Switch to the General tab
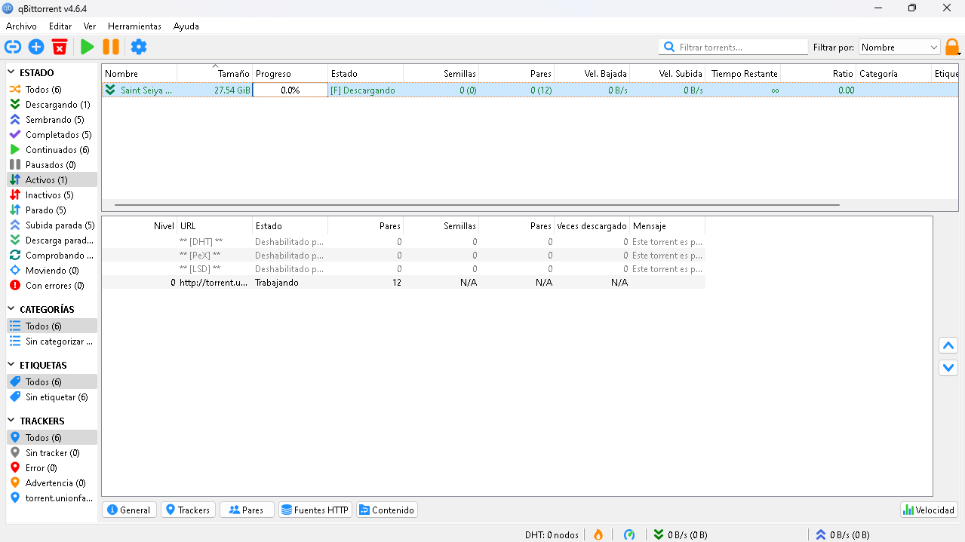The image size is (965, 542). (x=129, y=510)
